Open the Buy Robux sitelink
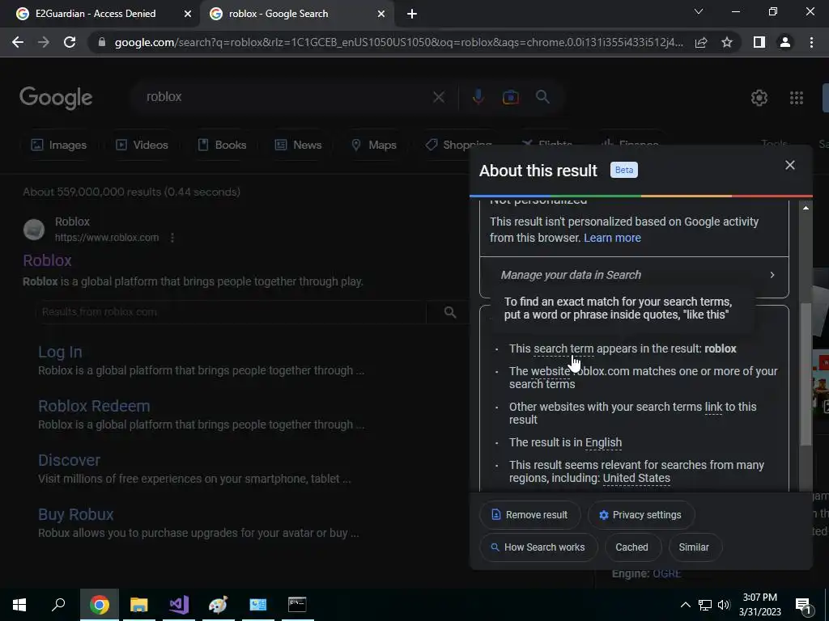The image size is (829, 621). [75, 514]
